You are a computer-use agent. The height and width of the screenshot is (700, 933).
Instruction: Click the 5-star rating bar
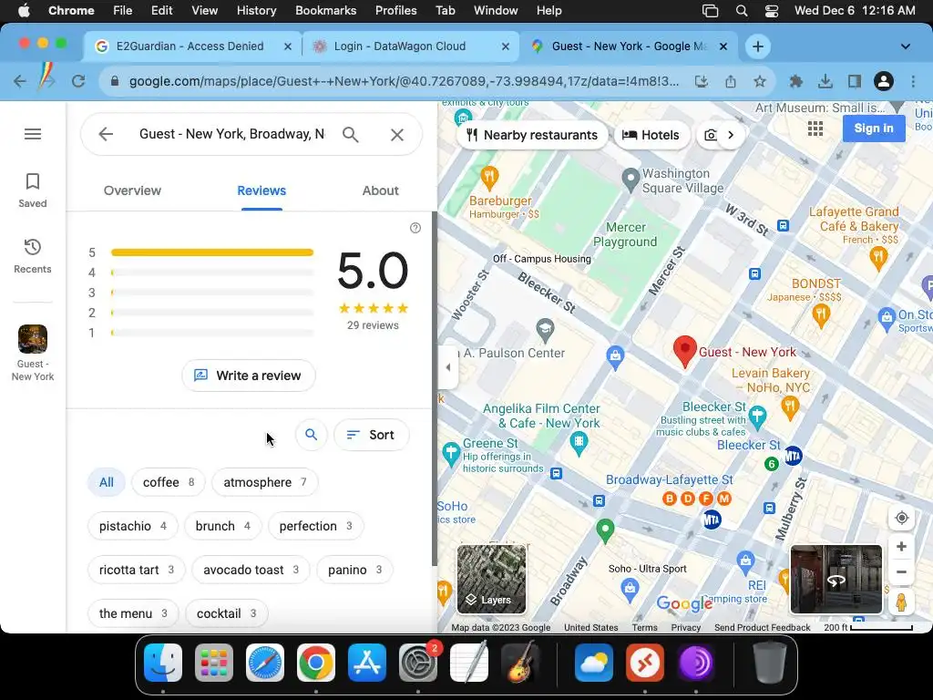(211, 252)
